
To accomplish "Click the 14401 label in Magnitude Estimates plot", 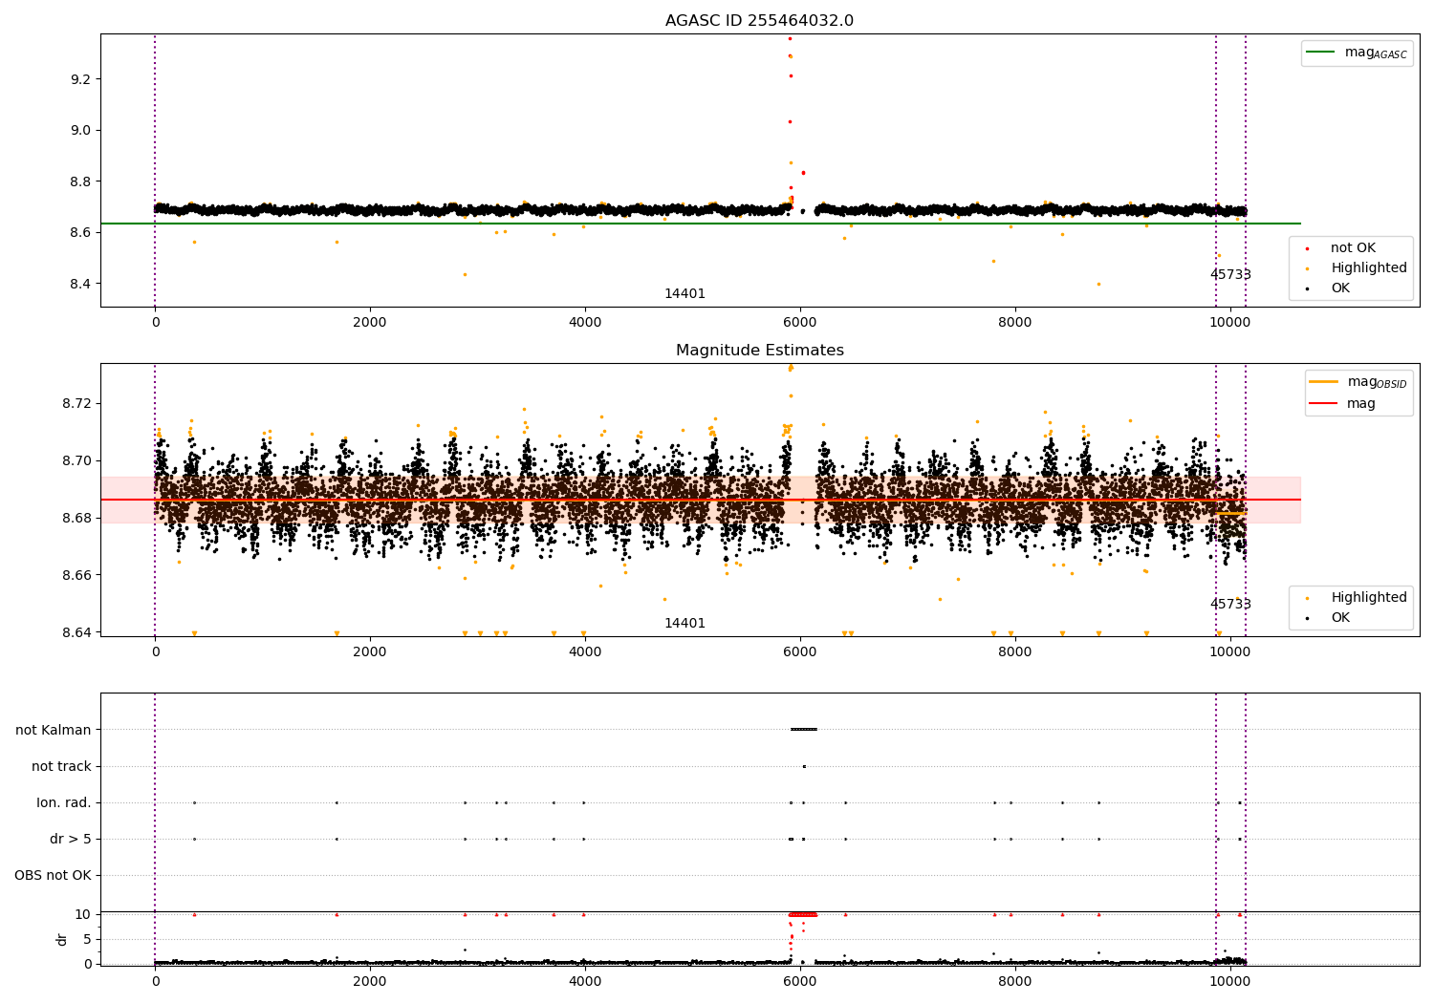I will [x=684, y=624].
